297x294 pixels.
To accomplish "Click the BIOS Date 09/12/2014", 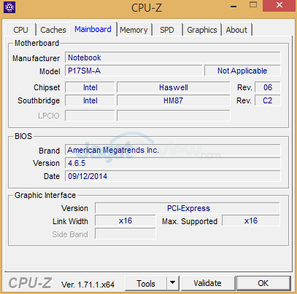I will 173,176.
